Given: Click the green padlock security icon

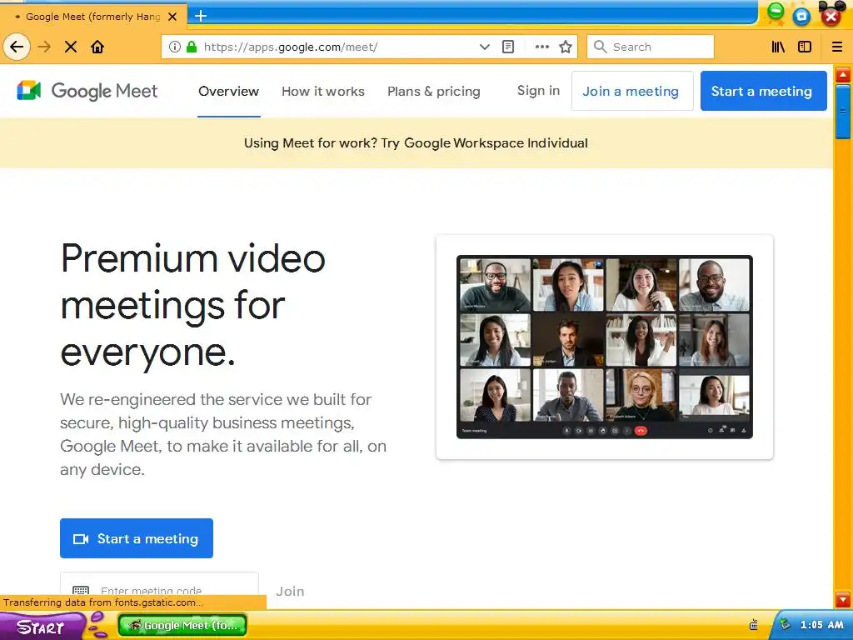Looking at the screenshot, I should click(x=192, y=47).
